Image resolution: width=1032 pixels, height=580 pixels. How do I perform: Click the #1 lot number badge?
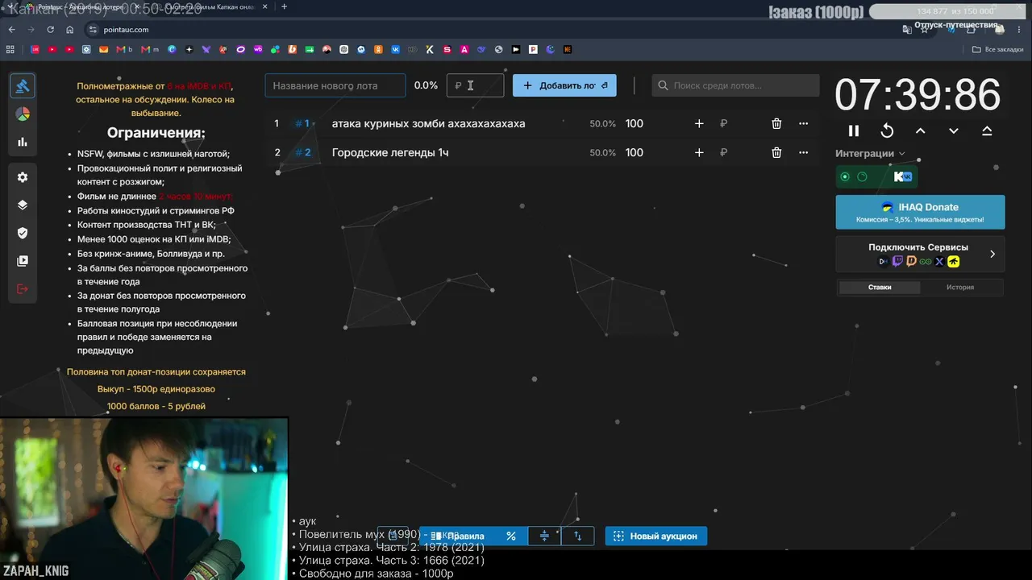[302, 123]
